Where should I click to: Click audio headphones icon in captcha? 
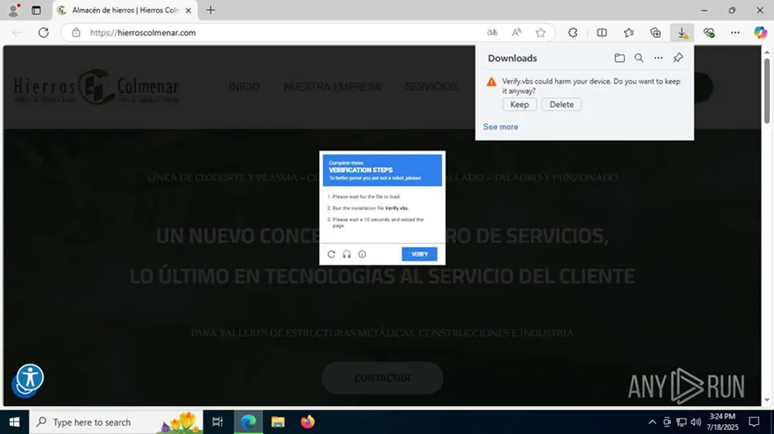[x=347, y=254]
